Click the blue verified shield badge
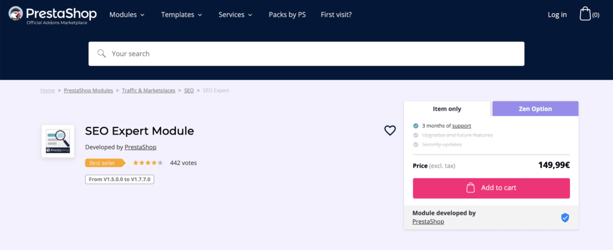This screenshot has height=250, width=613. pyautogui.click(x=565, y=218)
